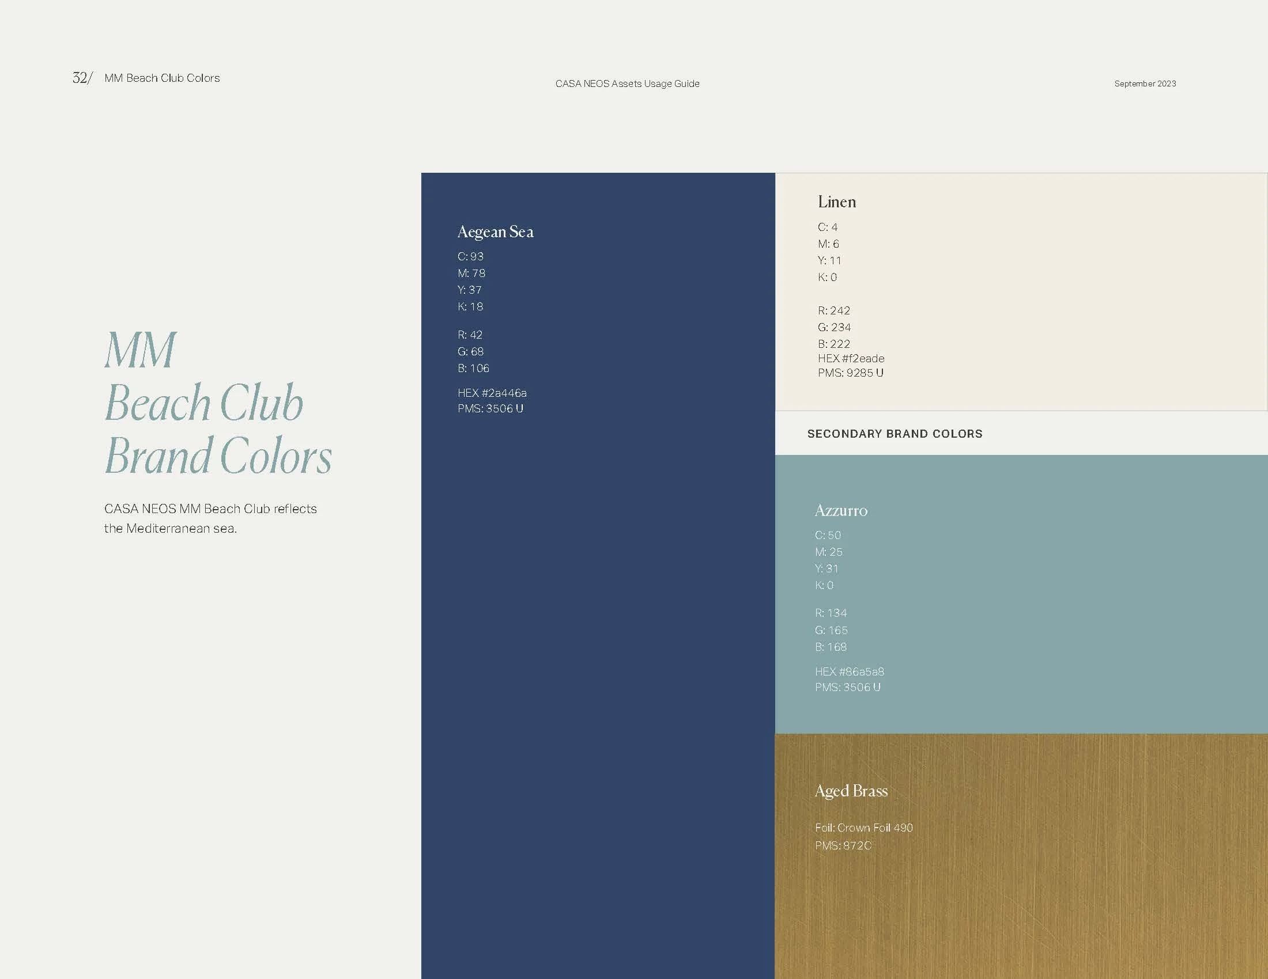
Task: Select the 'Aged Brass' heading text
Action: [851, 791]
